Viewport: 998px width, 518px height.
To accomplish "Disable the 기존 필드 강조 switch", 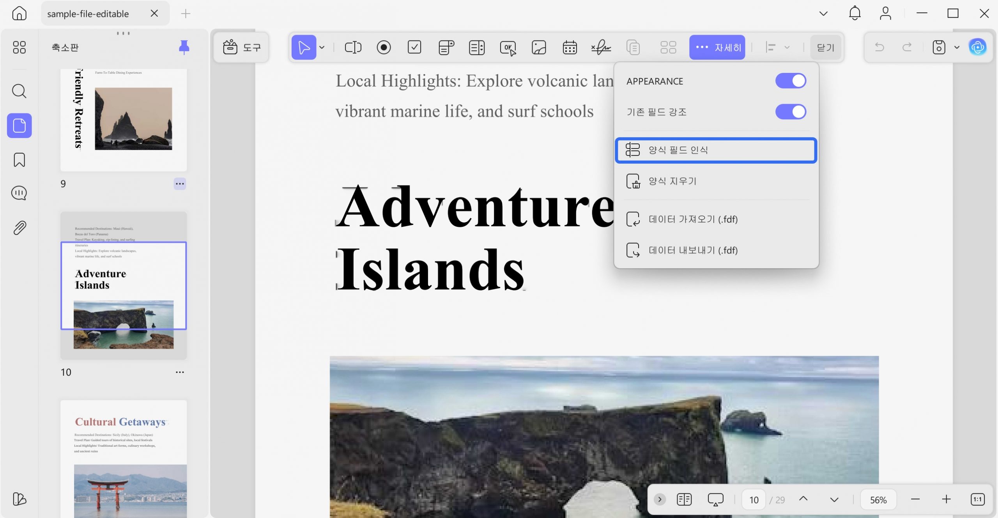I will tap(791, 112).
